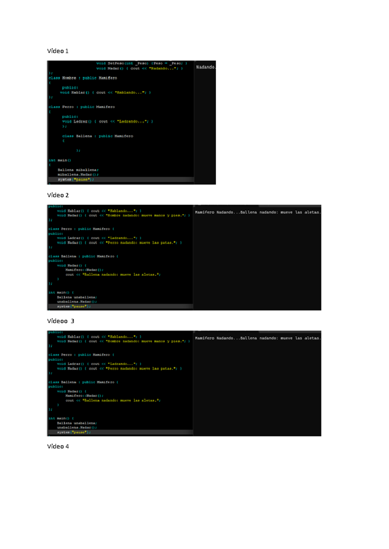Click "Nadando" console output in Video 1 screenshot

205,67
